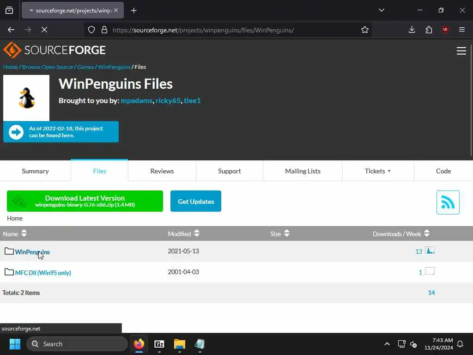Click the total 14 downloads count
The image size is (473, 355).
point(431,293)
